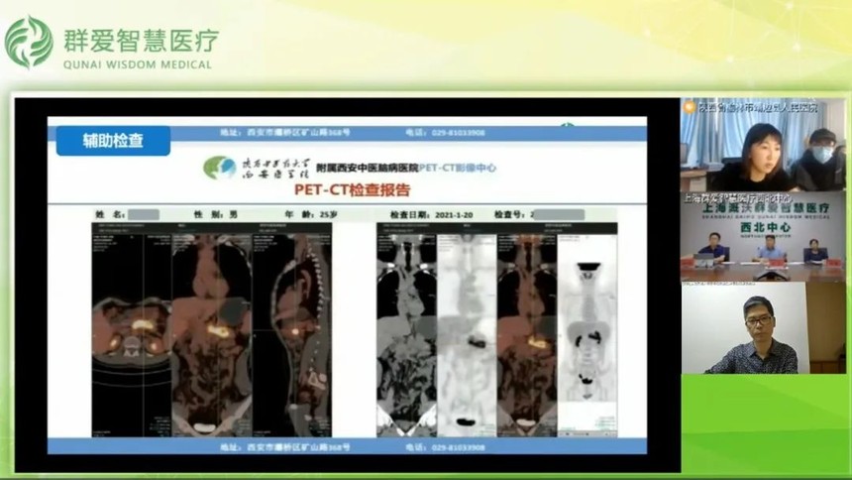852x480 pixels.
Task: Select the video of man with glasses
Action: tap(764, 328)
